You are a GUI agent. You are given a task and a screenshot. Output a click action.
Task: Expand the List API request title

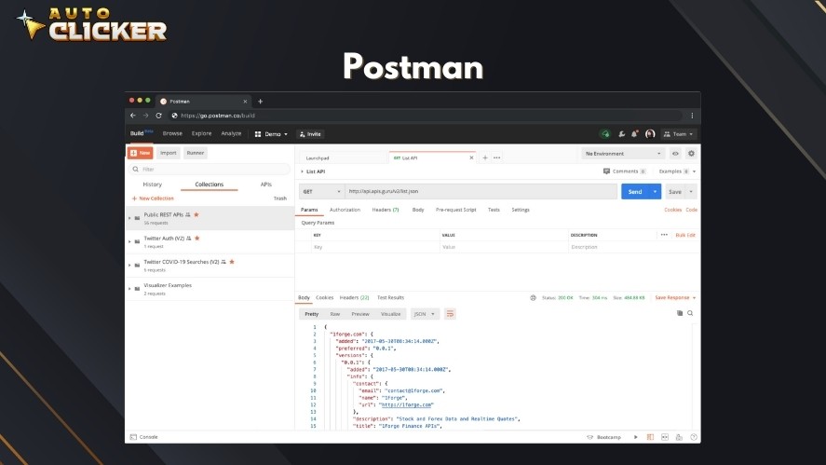point(303,171)
